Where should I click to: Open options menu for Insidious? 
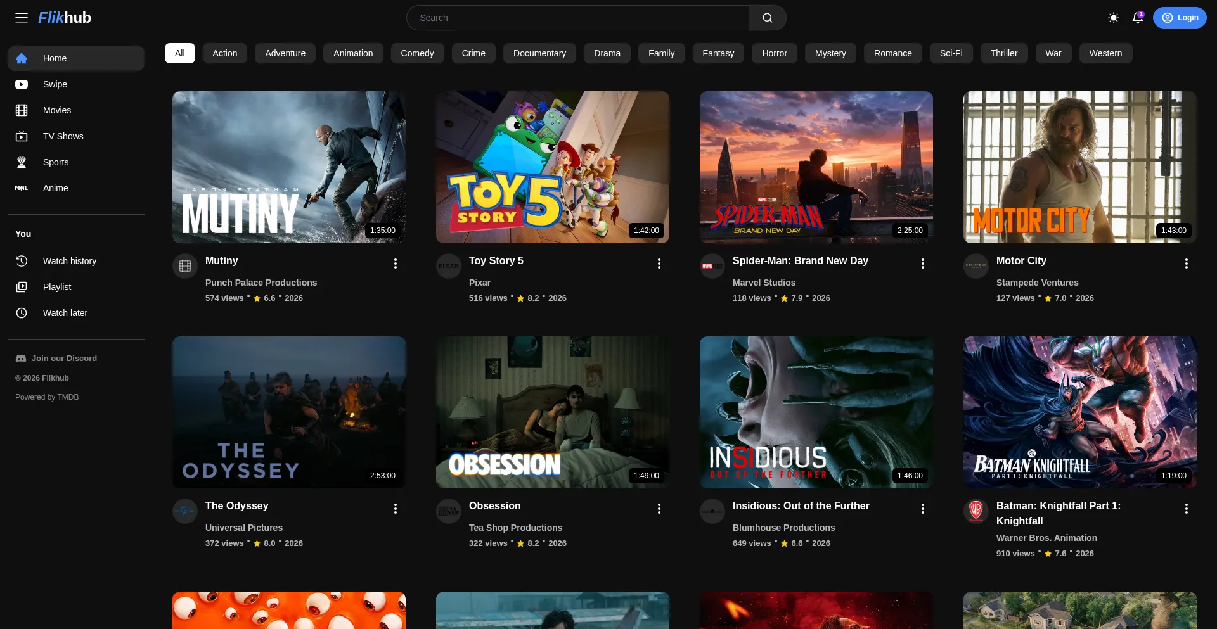coord(923,509)
